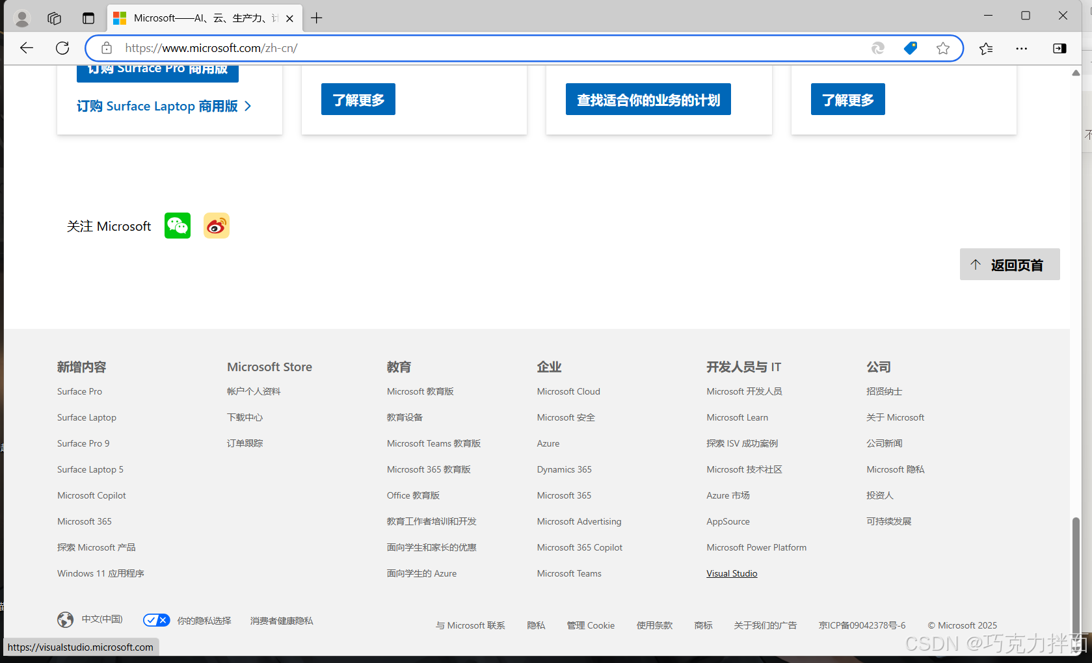
Task: Open 与 Microsoft 联系 link
Action: pyautogui.click(x=470, y=625)
